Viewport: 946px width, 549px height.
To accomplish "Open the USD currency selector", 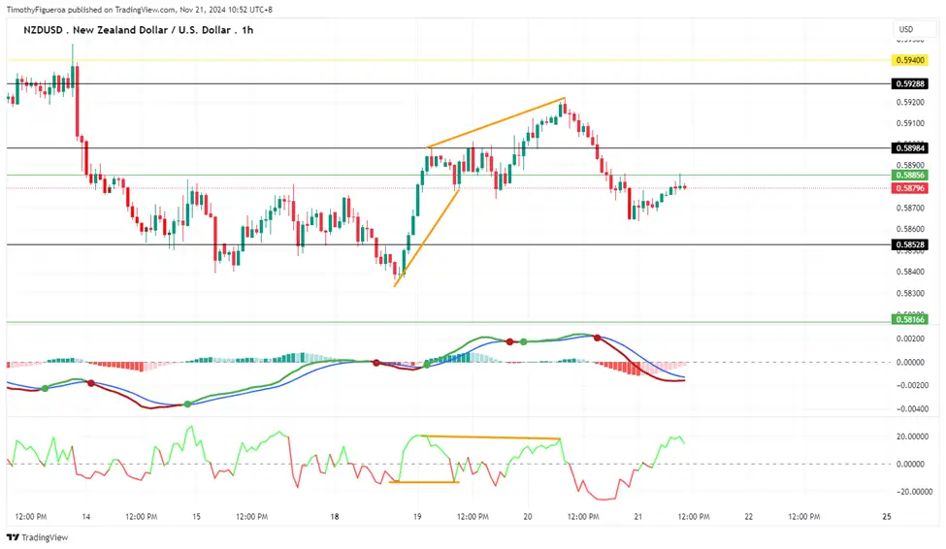I will click(914, 29).
